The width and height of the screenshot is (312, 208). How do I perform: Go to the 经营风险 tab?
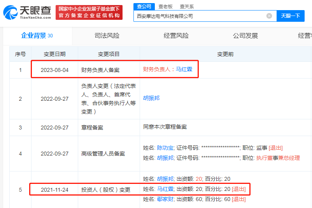point(176,36)
